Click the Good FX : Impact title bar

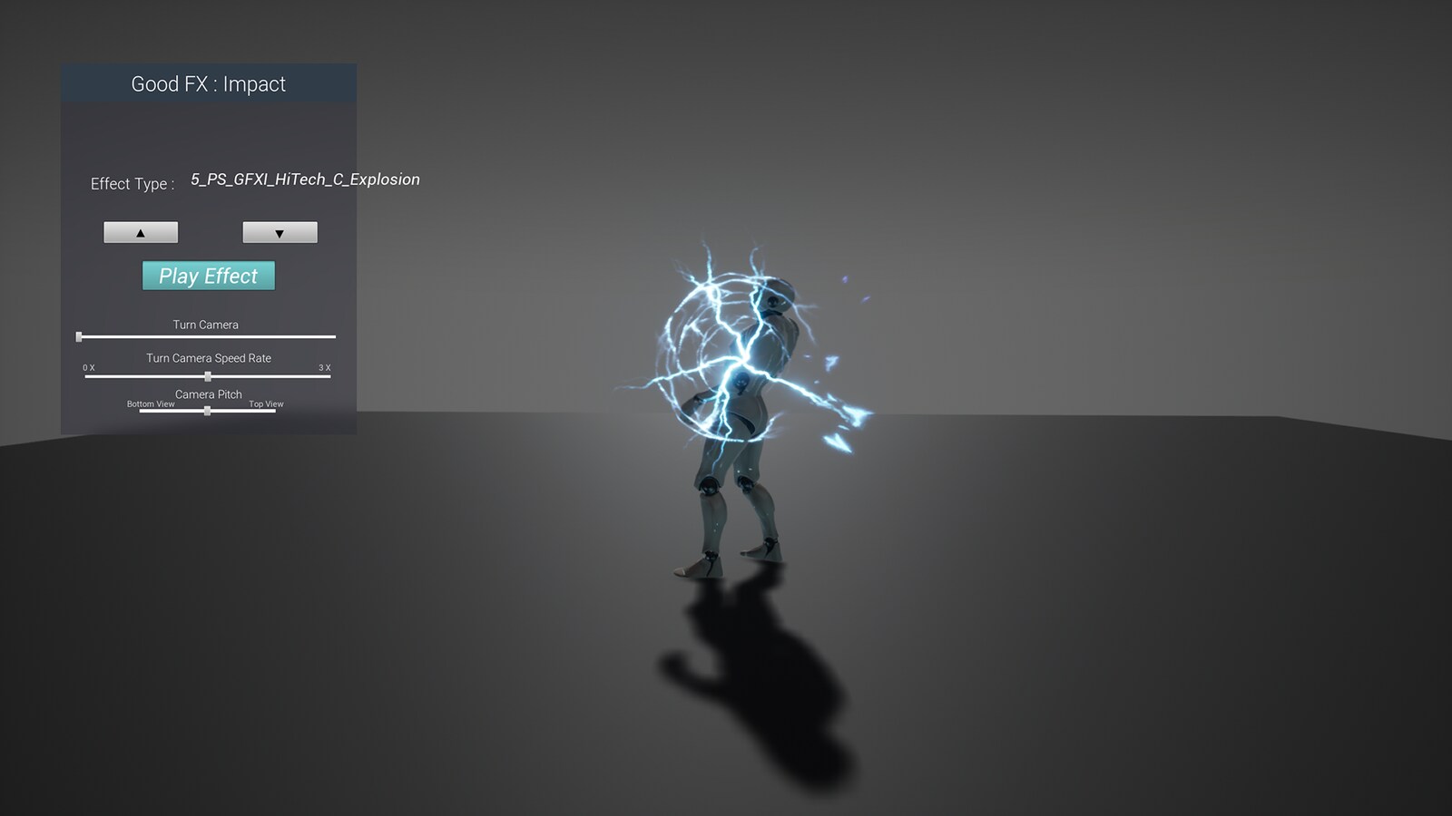(x=207, y=83)
